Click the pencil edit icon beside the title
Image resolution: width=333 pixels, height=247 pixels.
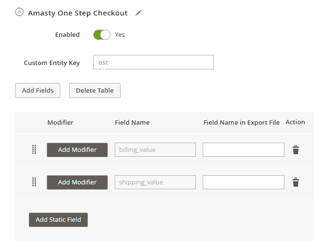tap(139, 13)
